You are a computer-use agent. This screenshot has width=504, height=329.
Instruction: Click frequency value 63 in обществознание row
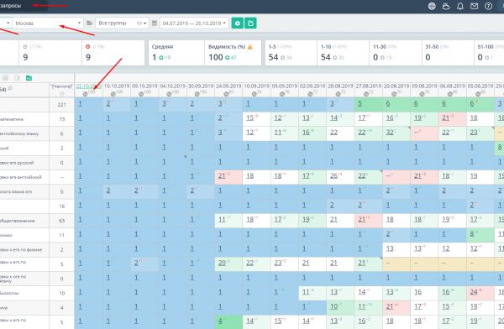tap(61, 221)
